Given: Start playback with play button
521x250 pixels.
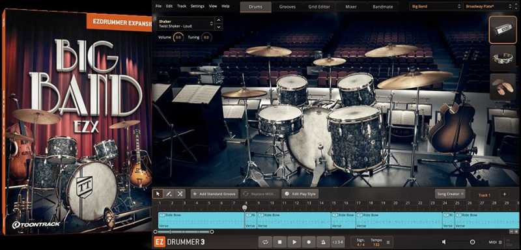Looking at the screenshot, I should [294, 242].
